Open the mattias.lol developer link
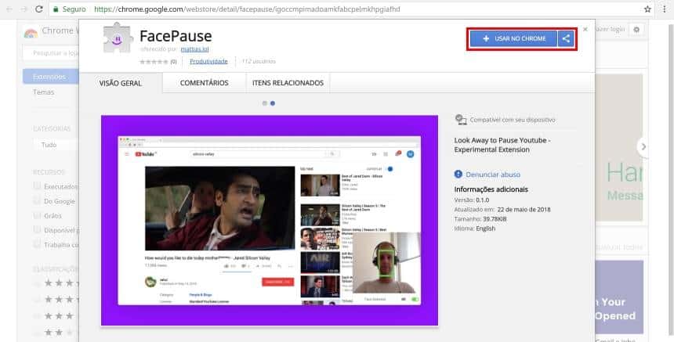The height and width of the screenshot is (342, 674). [x=194, y=49]
